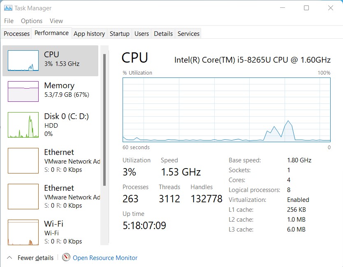The width and height of the screenshot is (343, 267).
Task: Open the Wi-Fi performance graph
Action: pos(49,229)
